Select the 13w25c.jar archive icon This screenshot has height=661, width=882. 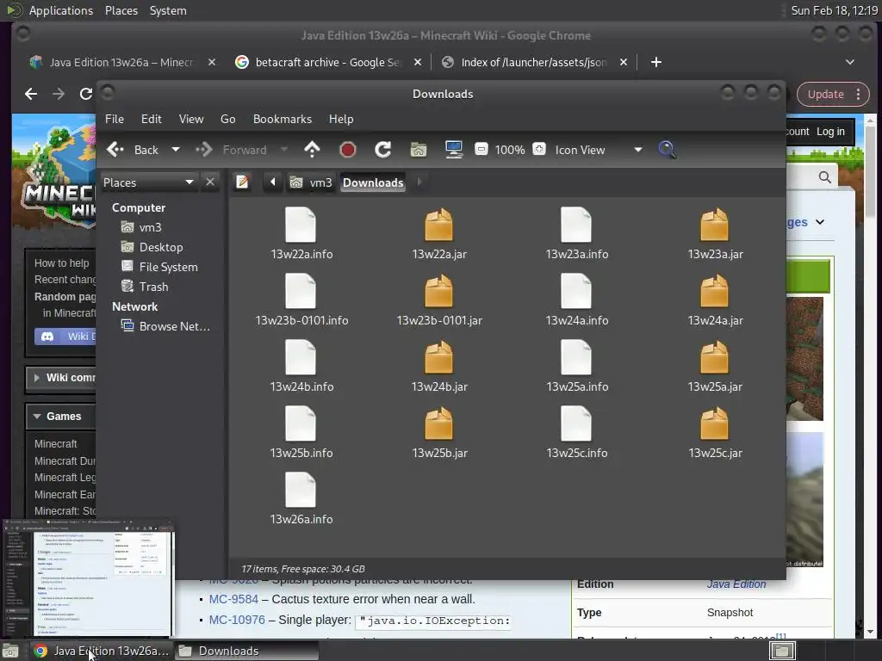714,423
